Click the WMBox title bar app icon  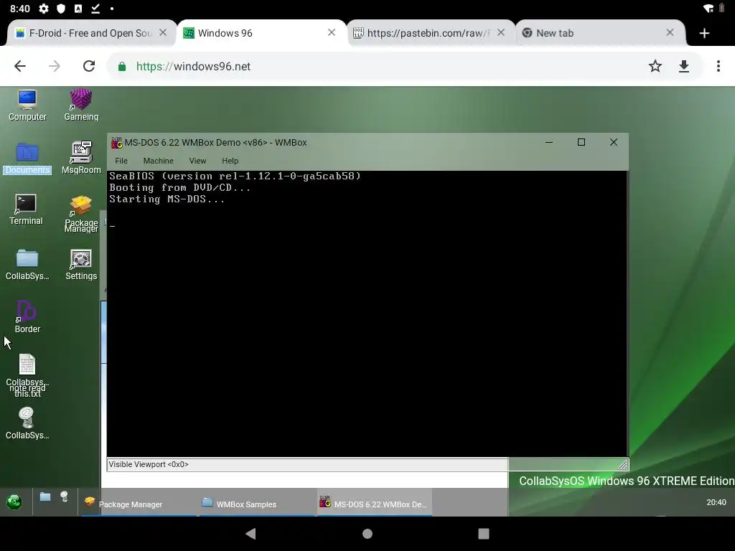tap(117, 143)
